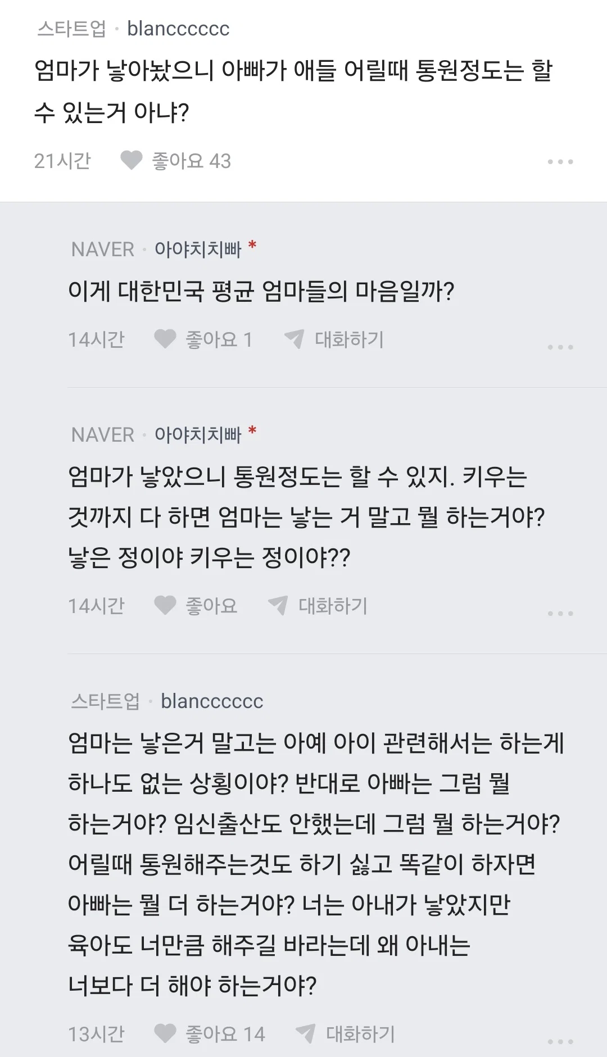Open the blancccccc profile at the top post
Viewport: 607px width, 1057px height.
[x=178, y=29]
